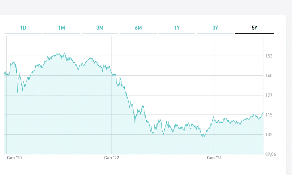
Task: Click the lowest trough before Gen '24
Action: (x=203, y=137)
